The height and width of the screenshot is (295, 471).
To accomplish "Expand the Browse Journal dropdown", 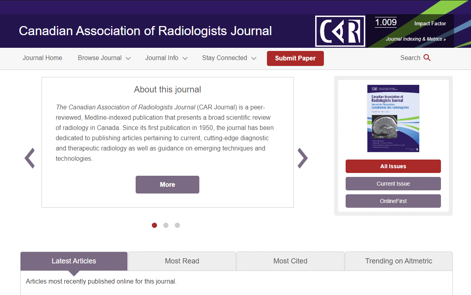I will (x=104, y=58).
